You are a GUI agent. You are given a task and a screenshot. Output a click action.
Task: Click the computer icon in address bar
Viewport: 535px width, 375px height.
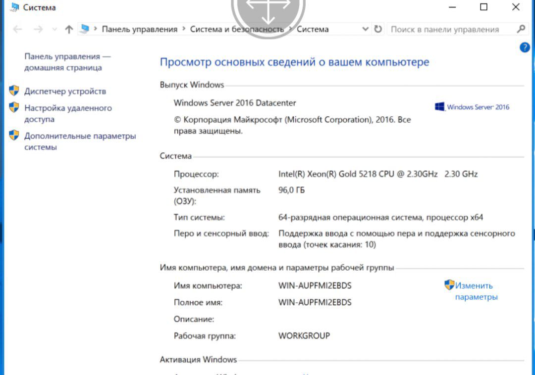pyautogui.click(x=85, y=29)
